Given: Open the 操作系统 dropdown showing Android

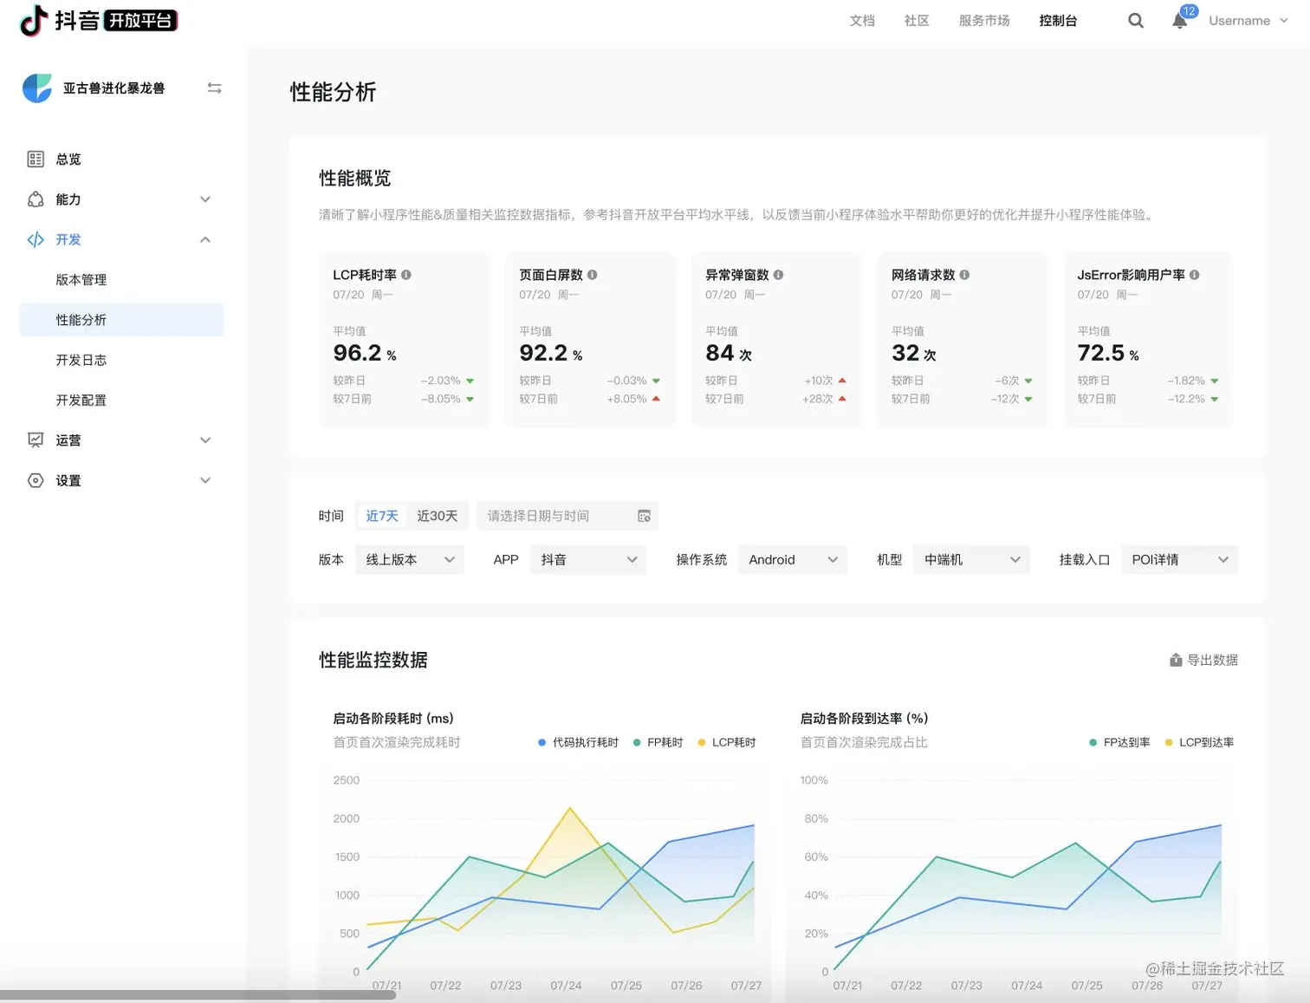Looking at the screenshot, I should pos(793,560).
